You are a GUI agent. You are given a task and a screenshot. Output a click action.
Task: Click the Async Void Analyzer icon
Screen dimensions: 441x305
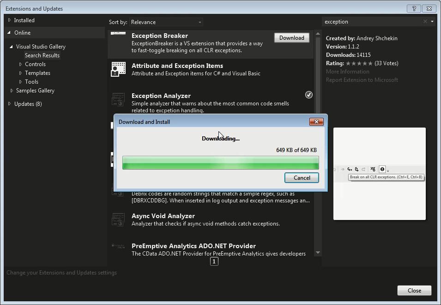[x=118, y=220]
